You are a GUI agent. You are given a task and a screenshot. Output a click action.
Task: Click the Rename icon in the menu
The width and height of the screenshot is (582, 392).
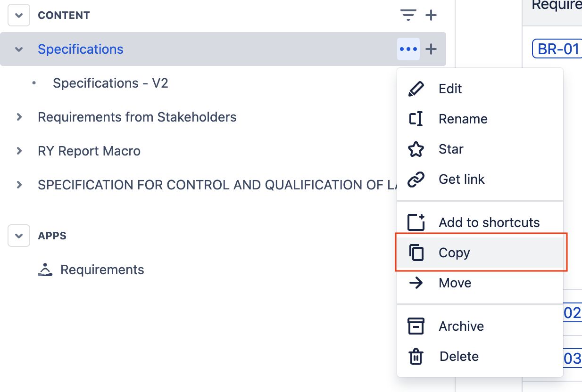[x=416, y=119]
